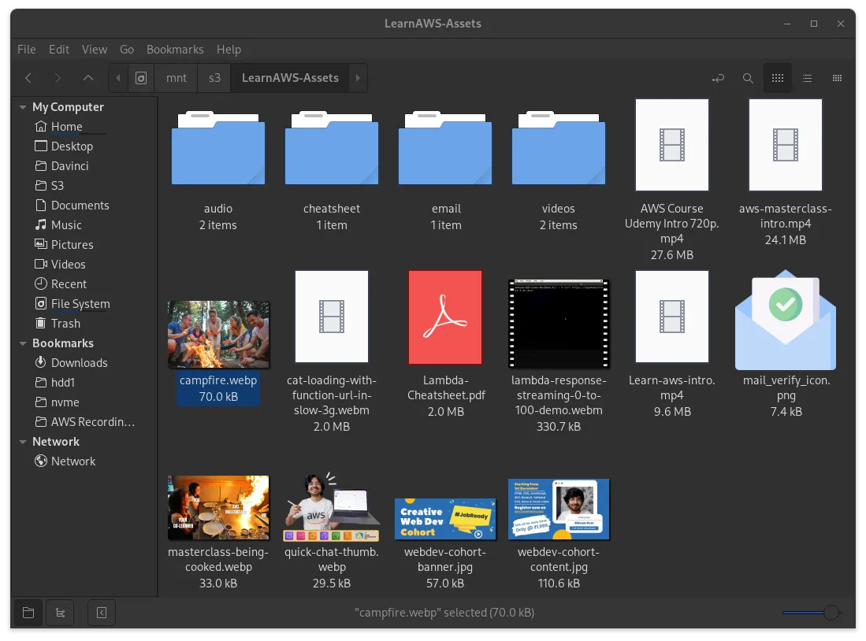The width and height of the screenshot is (866, 641).
Task: Go forward with the right arrow button
Action: pyautogui.click(x=58, y=78)
